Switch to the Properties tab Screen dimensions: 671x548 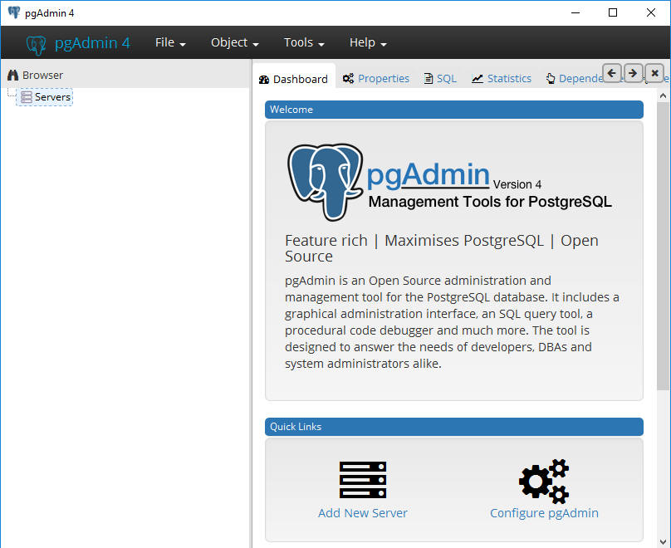point(376,79)
